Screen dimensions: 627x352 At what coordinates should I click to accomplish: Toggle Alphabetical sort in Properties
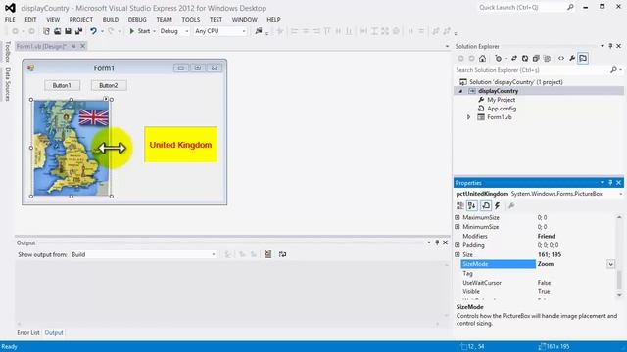click(x=472, y=206)
